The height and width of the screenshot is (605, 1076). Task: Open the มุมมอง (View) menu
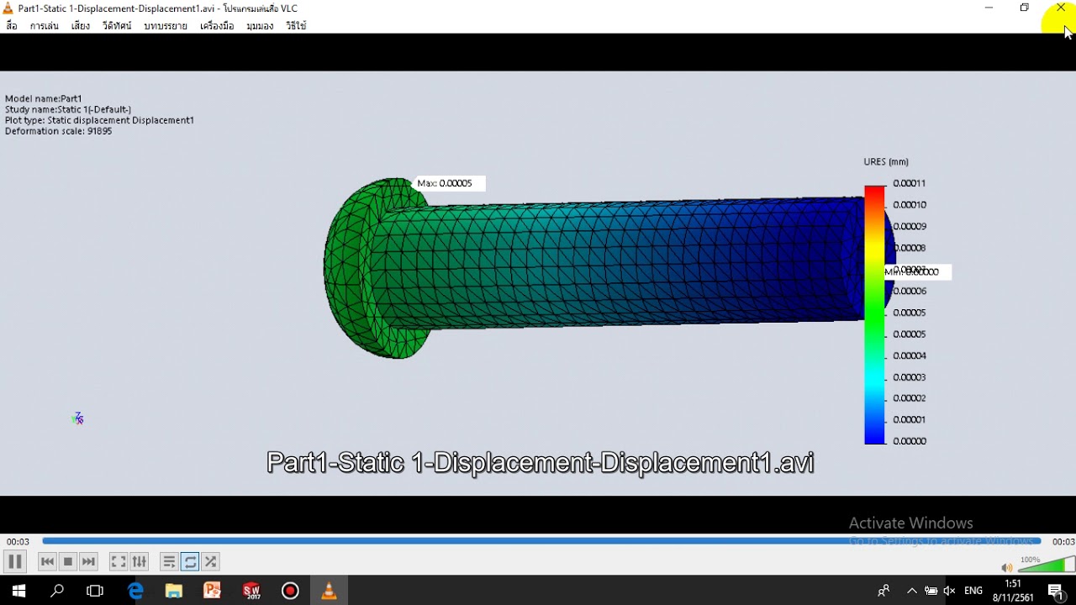point(260,26)
